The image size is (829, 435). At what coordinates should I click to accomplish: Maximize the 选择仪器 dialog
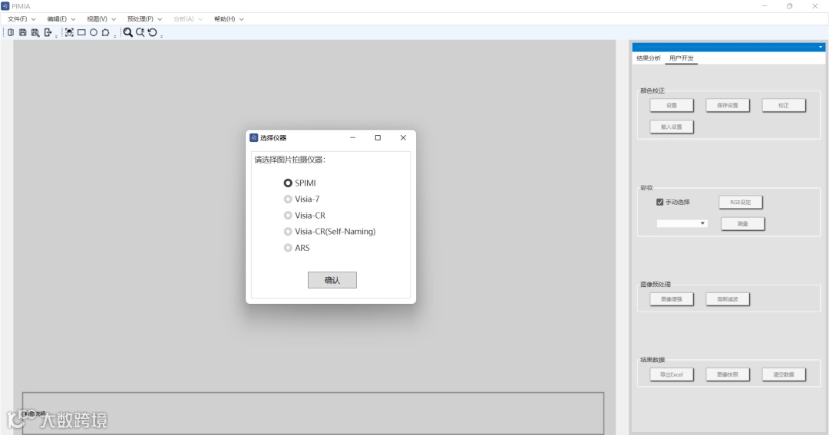[x=378, y=137]
